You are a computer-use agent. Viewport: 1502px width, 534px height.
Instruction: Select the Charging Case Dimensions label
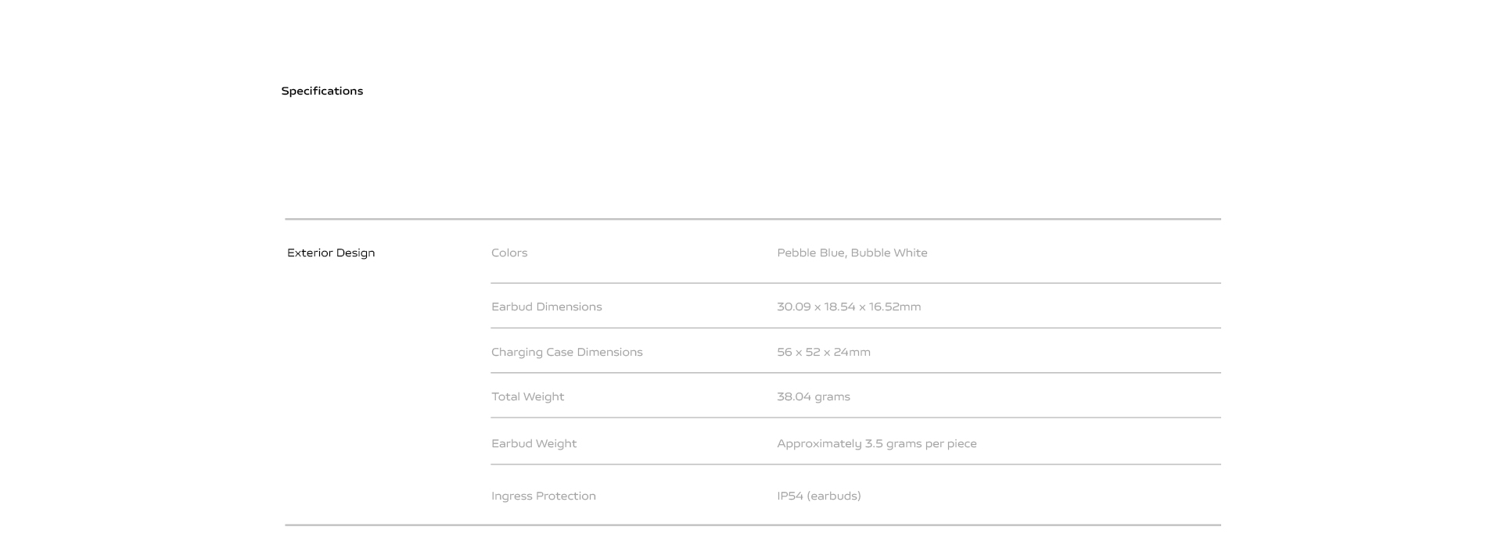click(x=567, y=352)
